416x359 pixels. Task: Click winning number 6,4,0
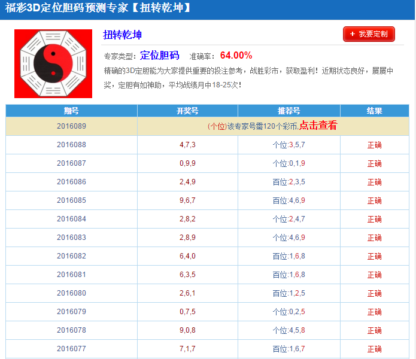[x=187, y=257]
